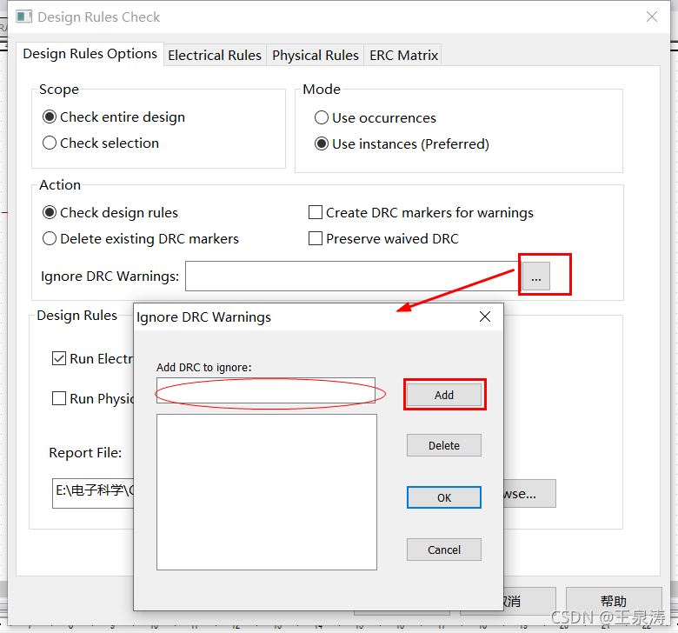Choose Delete existing DRC markers
Image resolution: width=678 pixels, height=633 pixels.
point(50,238)
